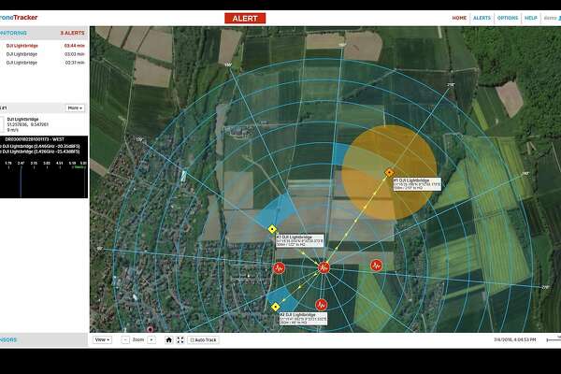Screen dimensions: 561x374
Task: Open the View dropdown below the map
Action: point(102,339)
